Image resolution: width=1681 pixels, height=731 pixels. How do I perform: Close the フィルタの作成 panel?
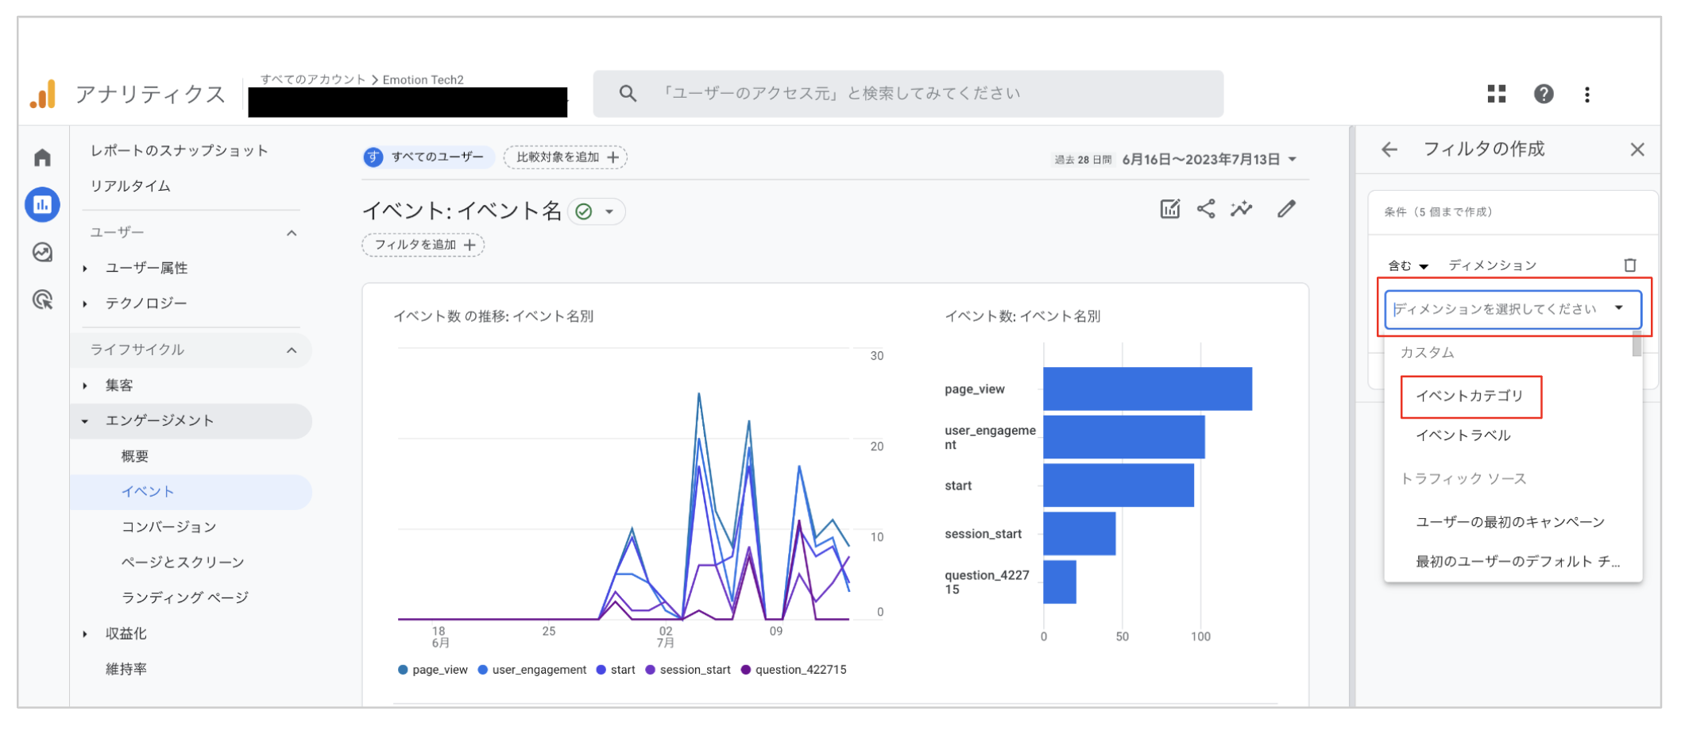point(1637,149)
